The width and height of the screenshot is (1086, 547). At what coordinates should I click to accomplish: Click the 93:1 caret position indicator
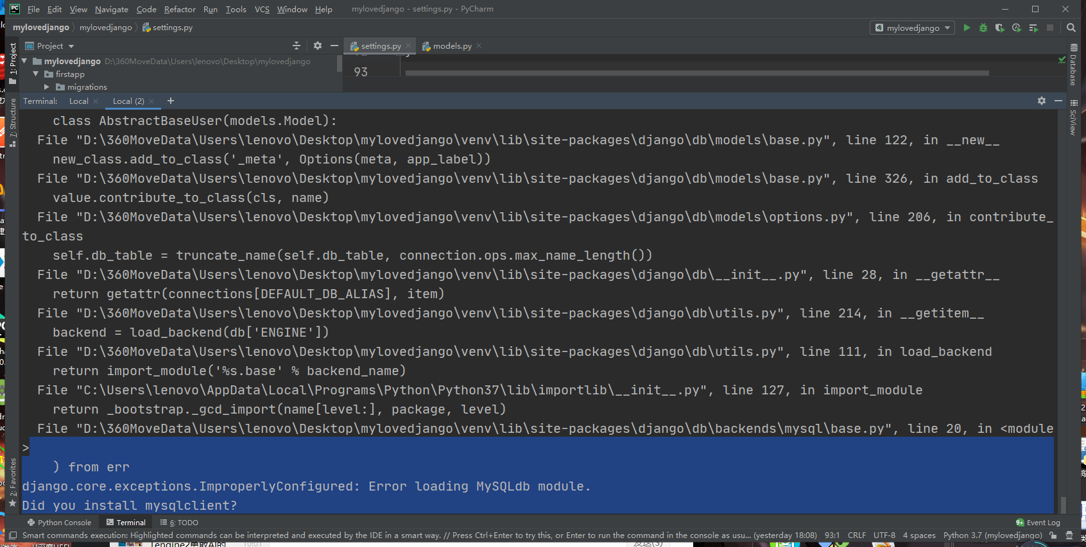(x=832, y=535)
